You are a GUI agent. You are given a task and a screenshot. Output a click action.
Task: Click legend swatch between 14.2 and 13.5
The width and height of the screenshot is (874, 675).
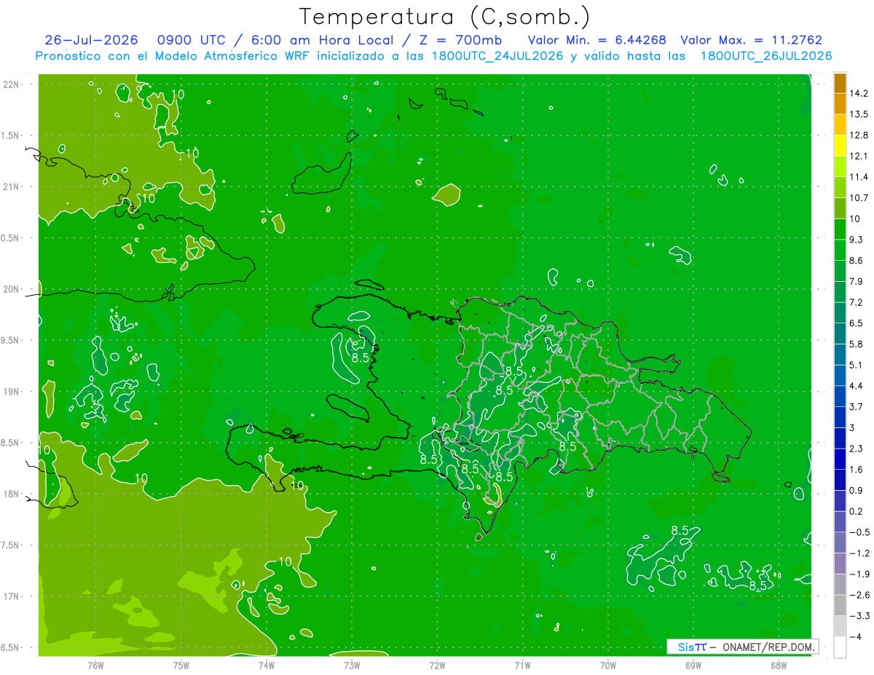[x=840, y=103]
